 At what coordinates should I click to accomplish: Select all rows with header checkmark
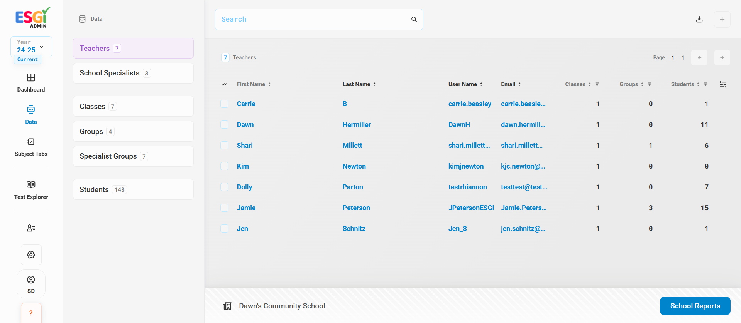click(x=224, y=84)
